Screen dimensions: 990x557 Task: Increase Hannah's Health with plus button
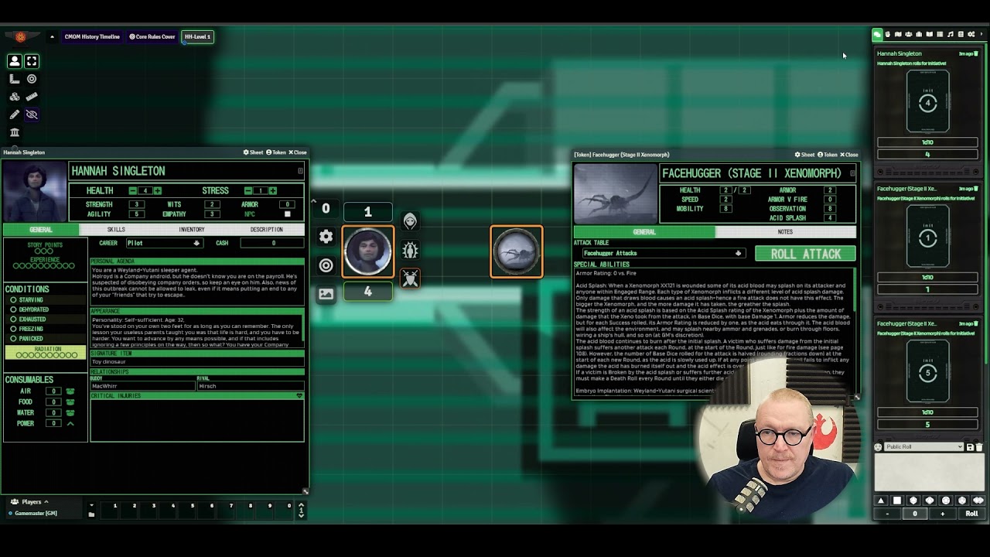point(158,190)
